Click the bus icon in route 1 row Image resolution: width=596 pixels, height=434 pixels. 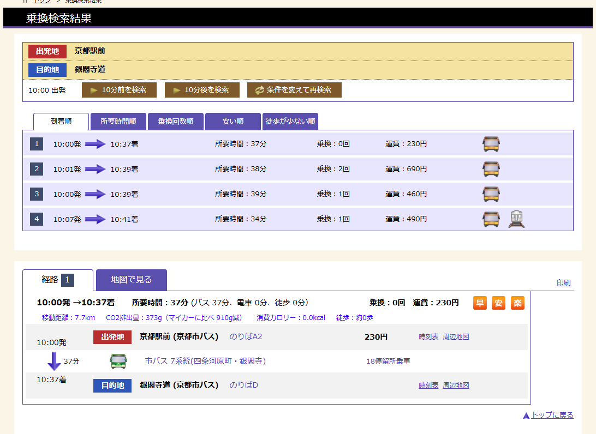[491, 144]
